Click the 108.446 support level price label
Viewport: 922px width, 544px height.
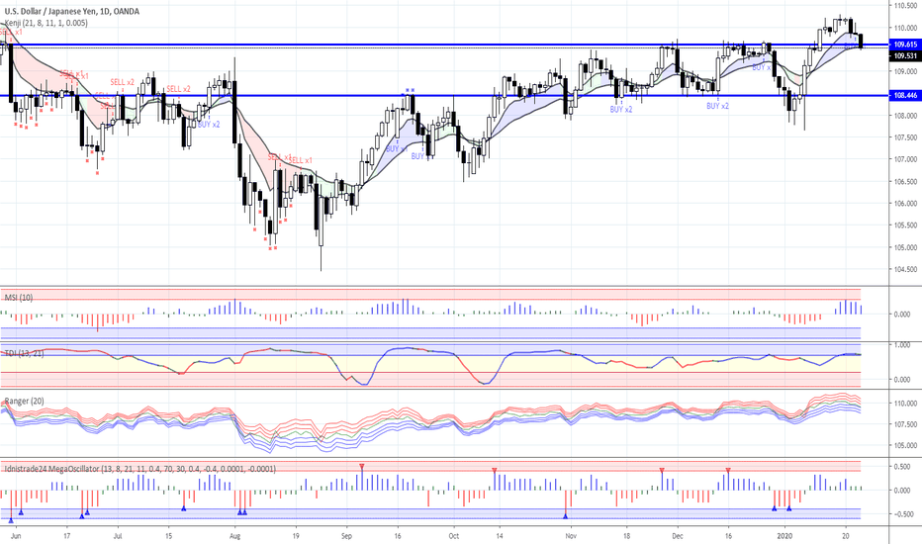[x=903, y=96]
